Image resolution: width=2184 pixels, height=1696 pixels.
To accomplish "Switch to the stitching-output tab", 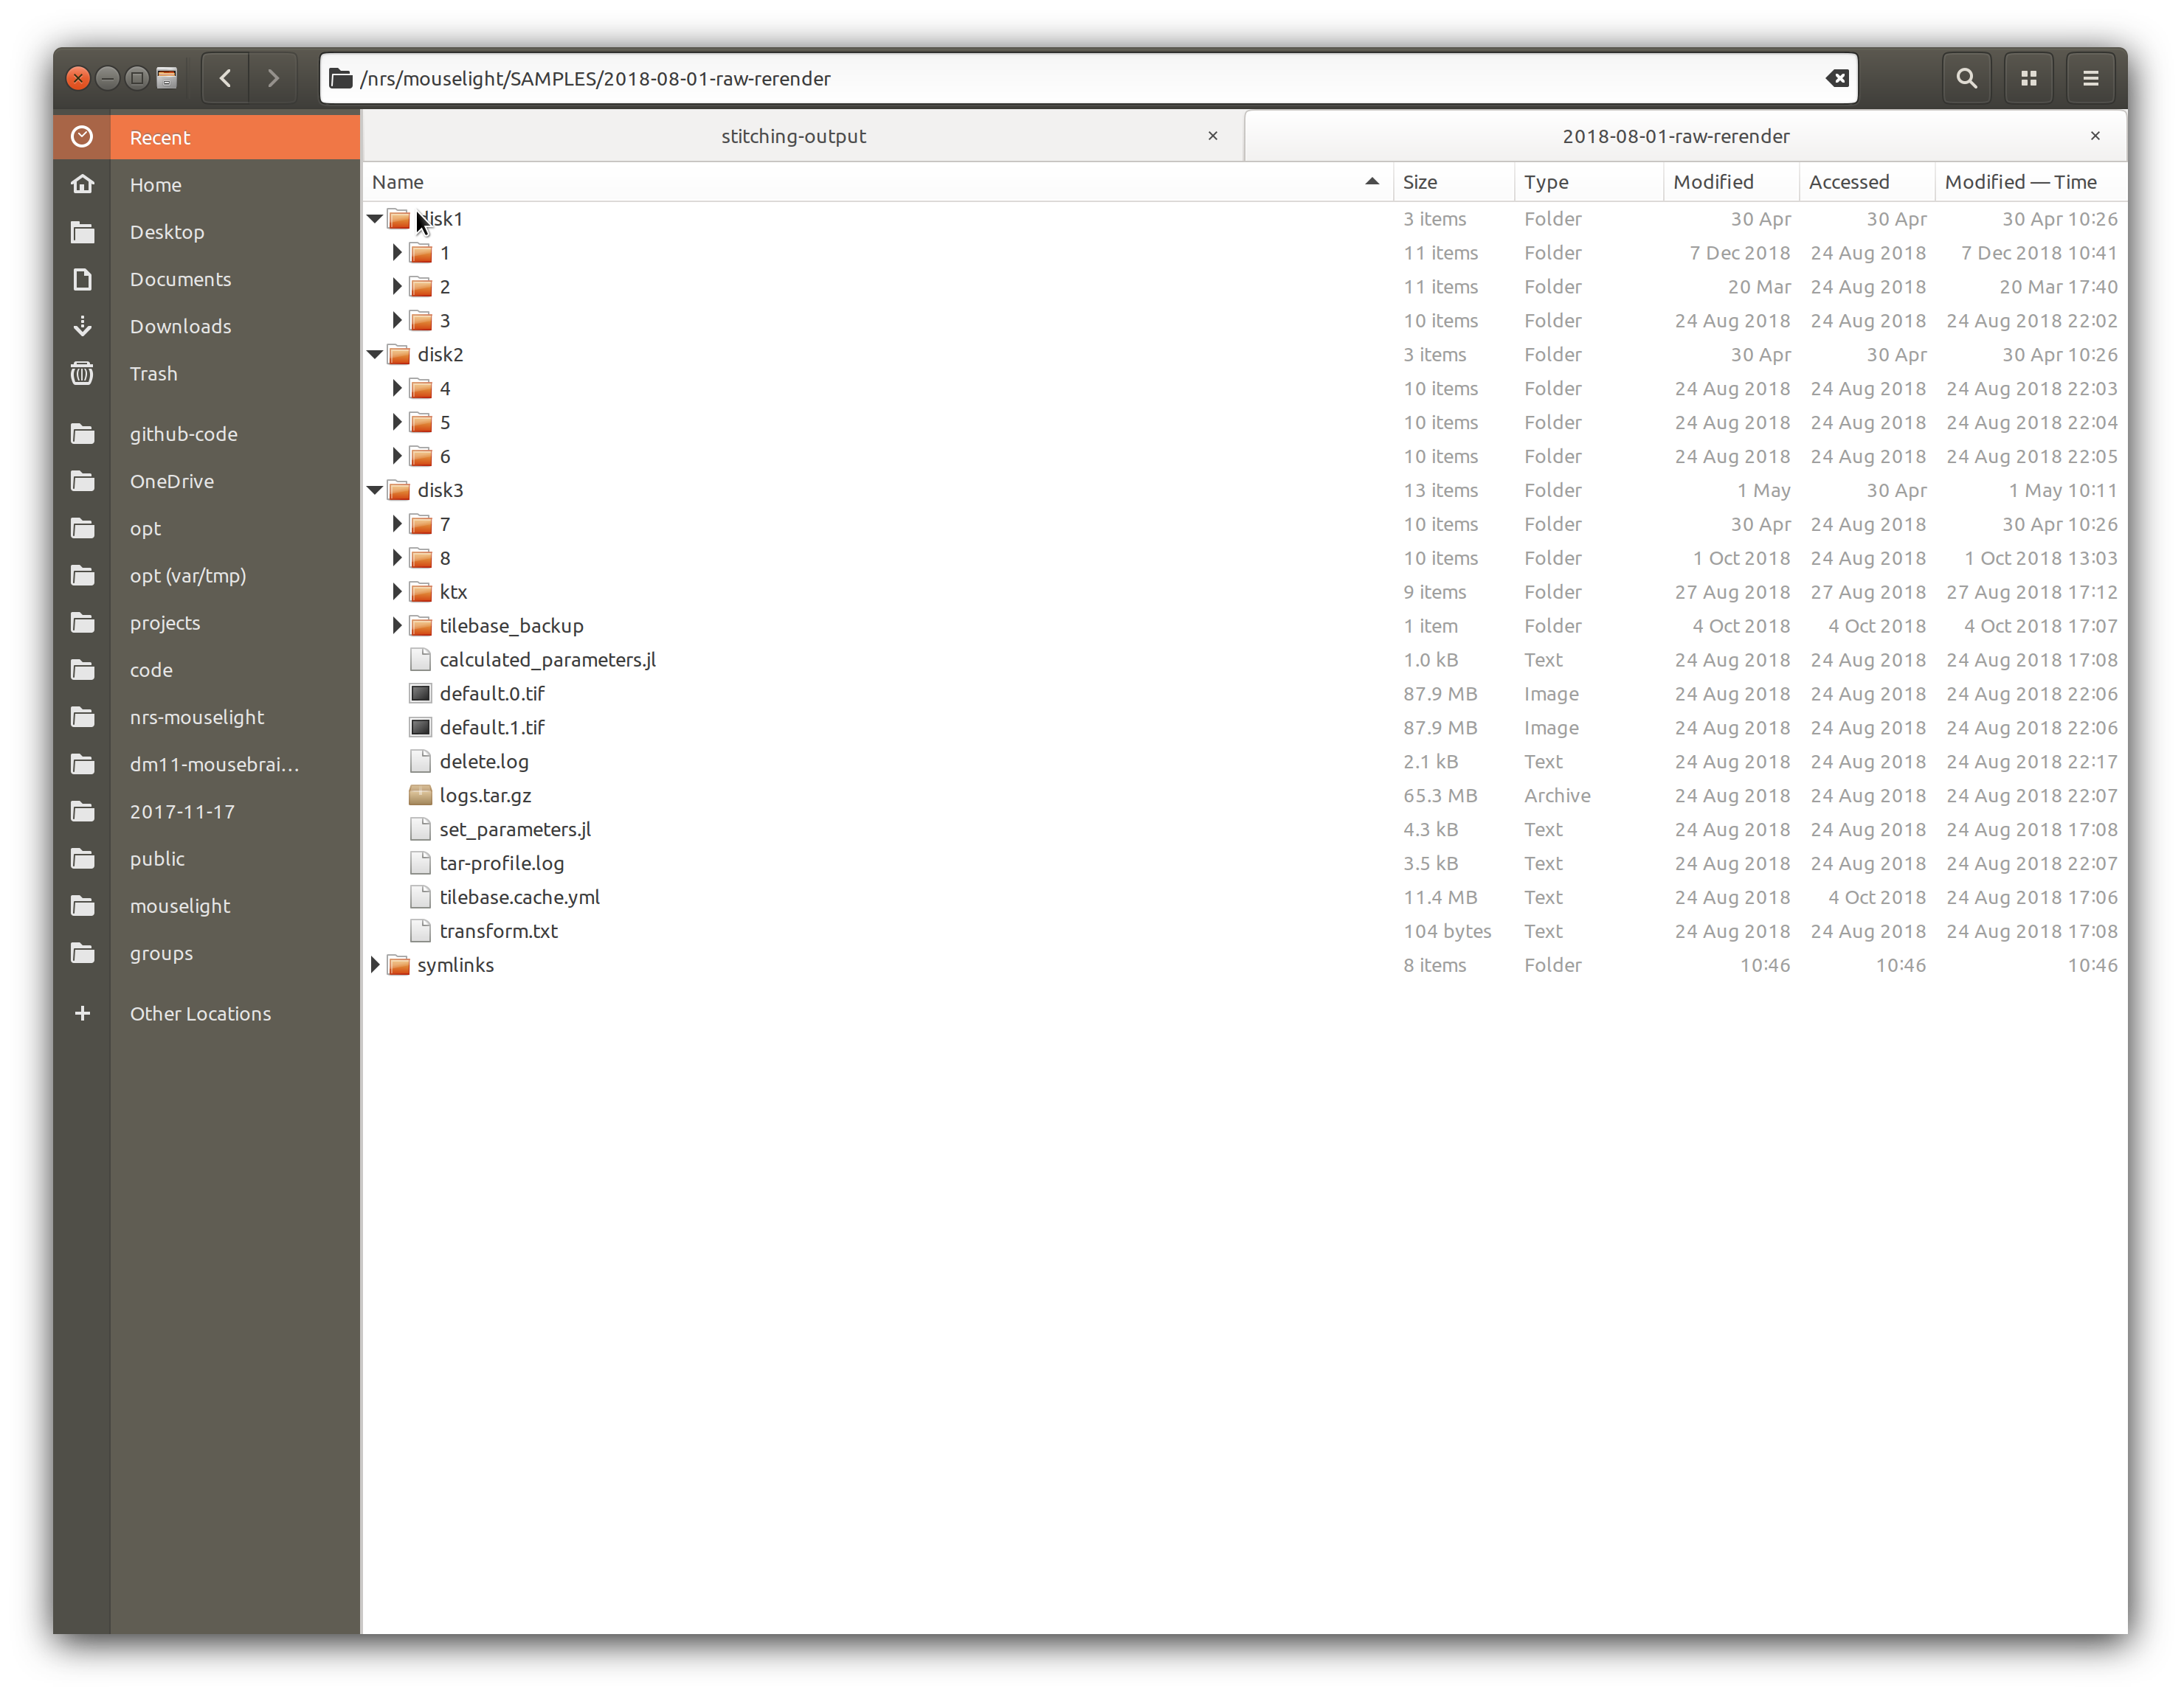I will click(x=793, y=136).
